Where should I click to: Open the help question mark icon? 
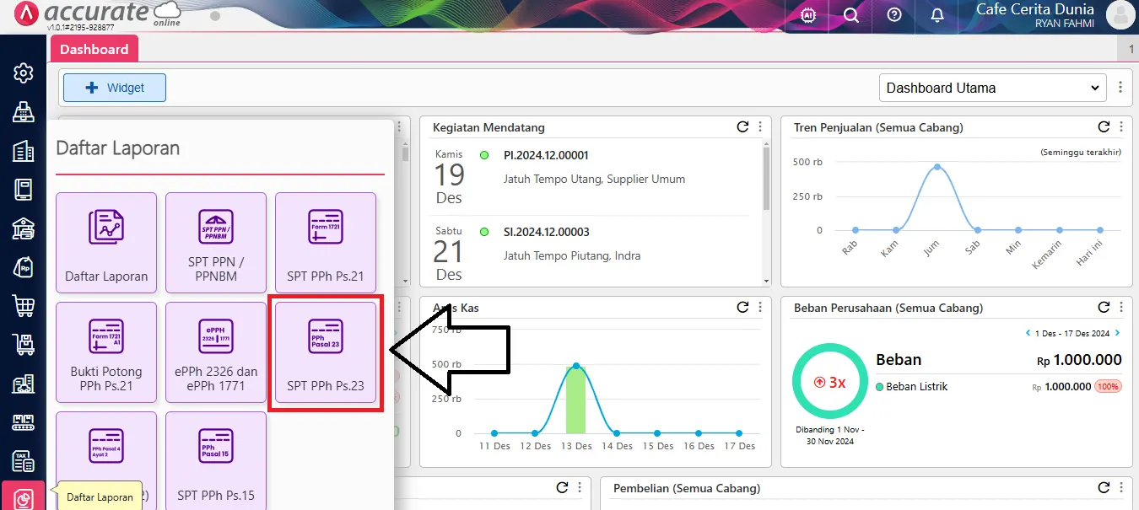[x=894, y=15]
